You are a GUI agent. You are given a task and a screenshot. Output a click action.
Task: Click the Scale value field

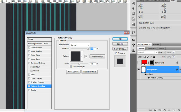(x=93, y=64)
